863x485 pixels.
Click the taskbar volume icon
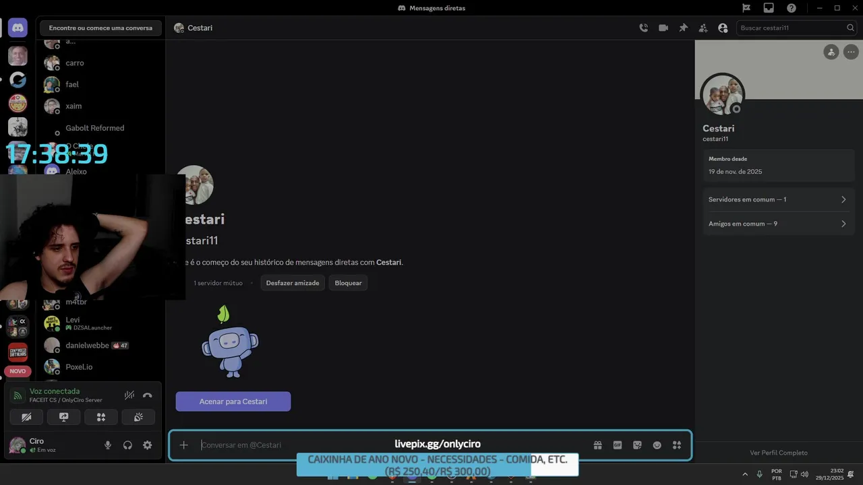[804, 474]
